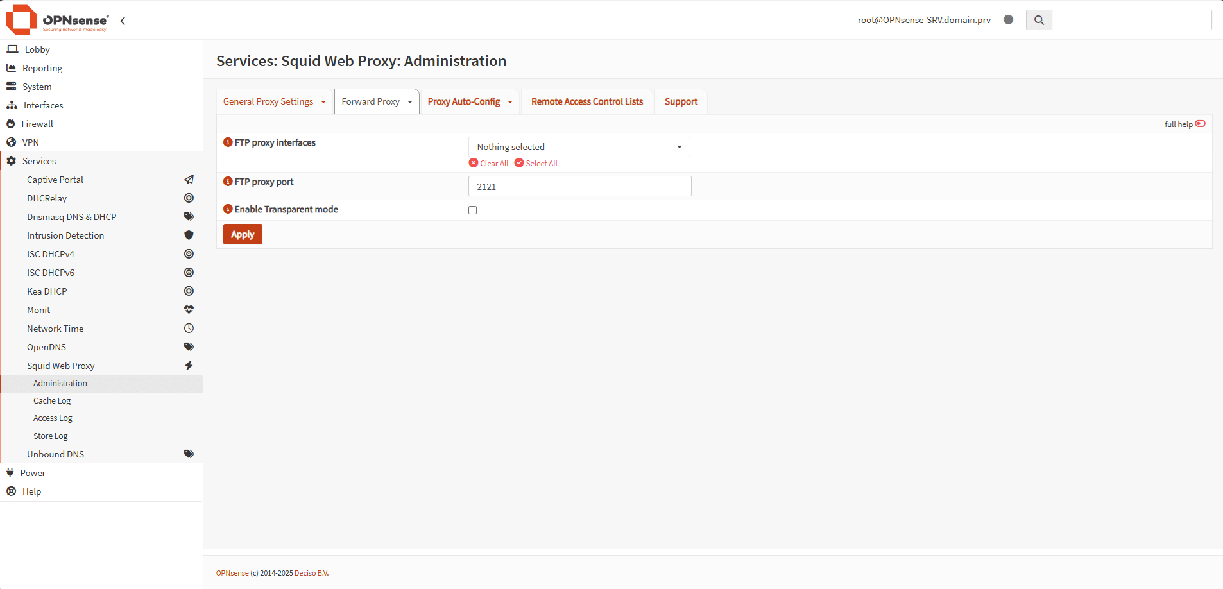Viewport: 1223px width, 589px height.
Task: Click the Clear All link
Action: 489,163
